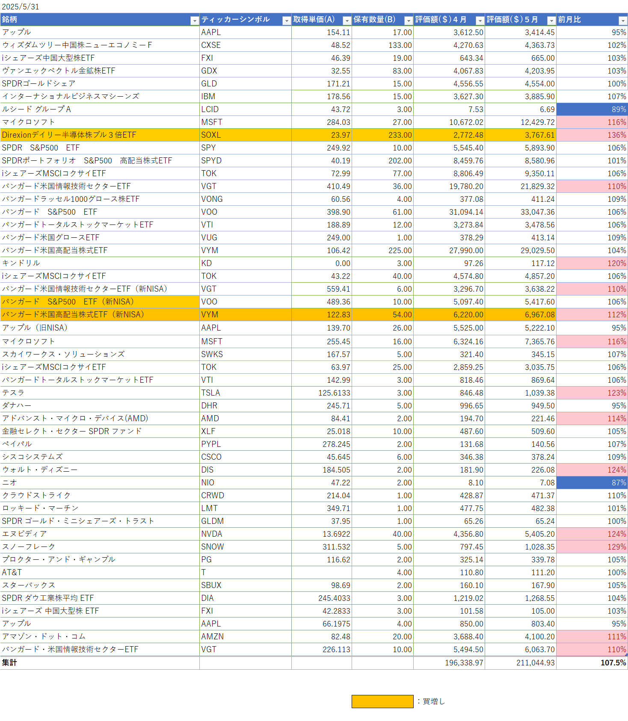Select the date cell 2025/5/31
Image resolution: width=628 pixels, height=721 pixels.
(100, 7)
